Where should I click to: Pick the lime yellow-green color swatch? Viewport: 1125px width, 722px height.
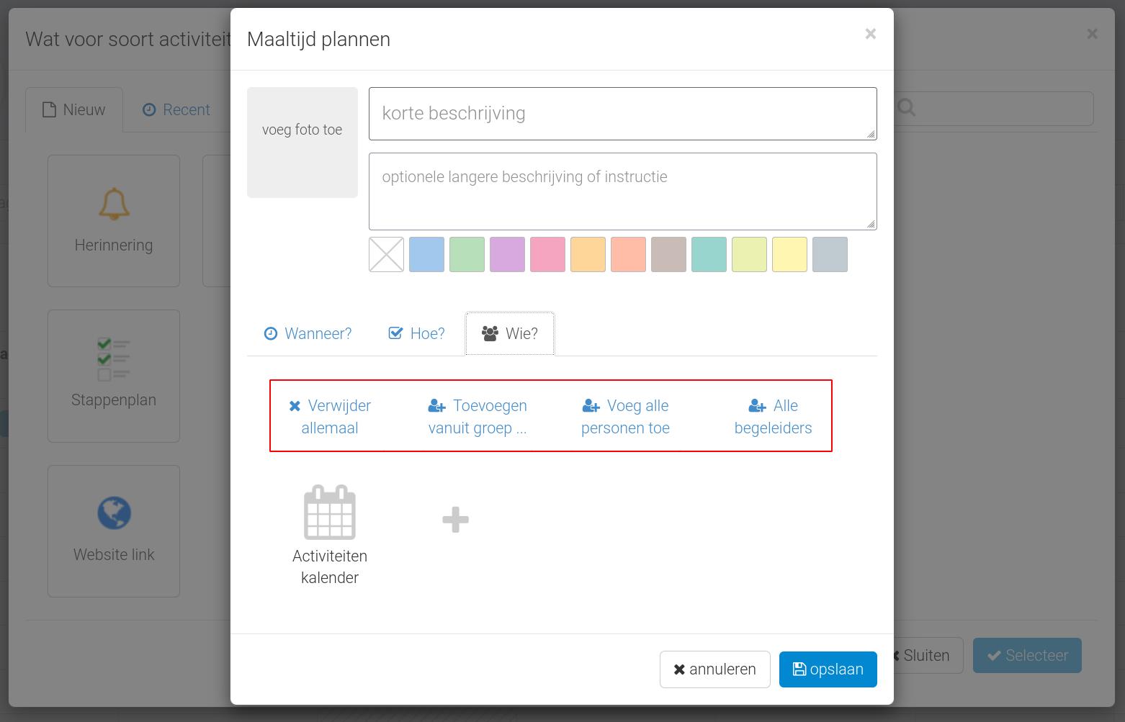749,255
